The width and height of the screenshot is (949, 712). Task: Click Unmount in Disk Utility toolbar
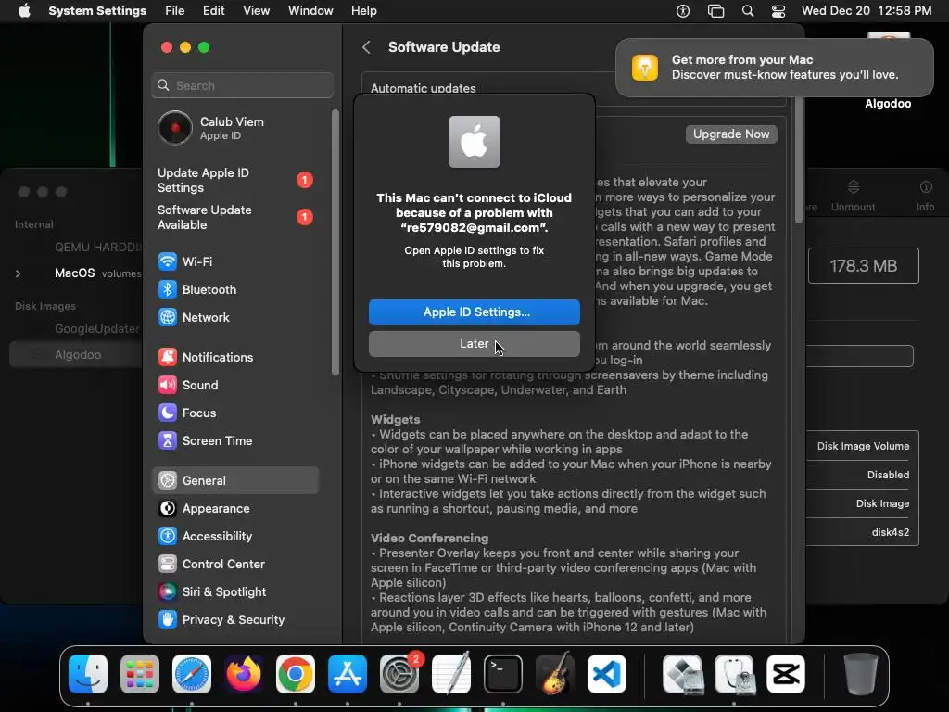coord(853,197)
